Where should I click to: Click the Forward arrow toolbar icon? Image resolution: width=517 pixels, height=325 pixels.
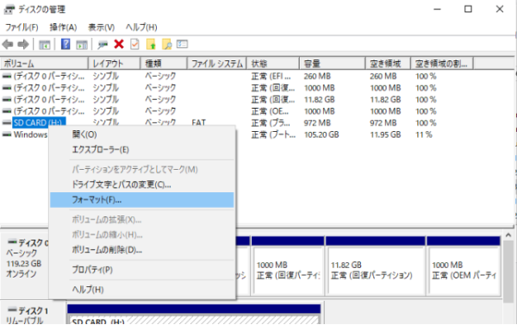(x=23, y=44)
